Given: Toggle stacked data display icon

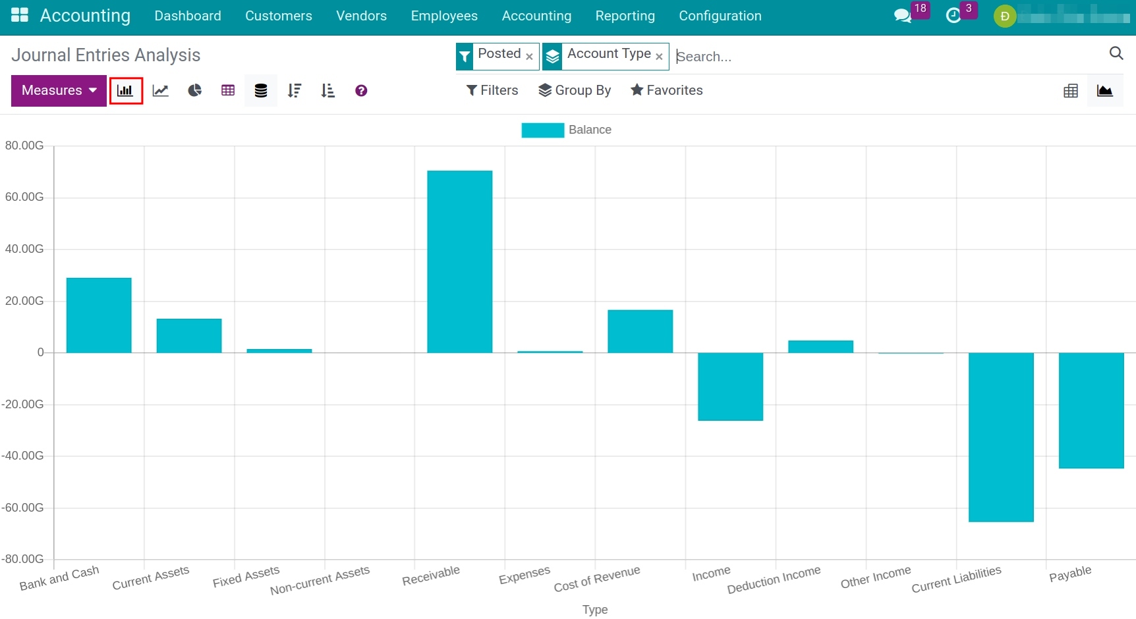Looking at the screenshot, I should pos(260,90).
